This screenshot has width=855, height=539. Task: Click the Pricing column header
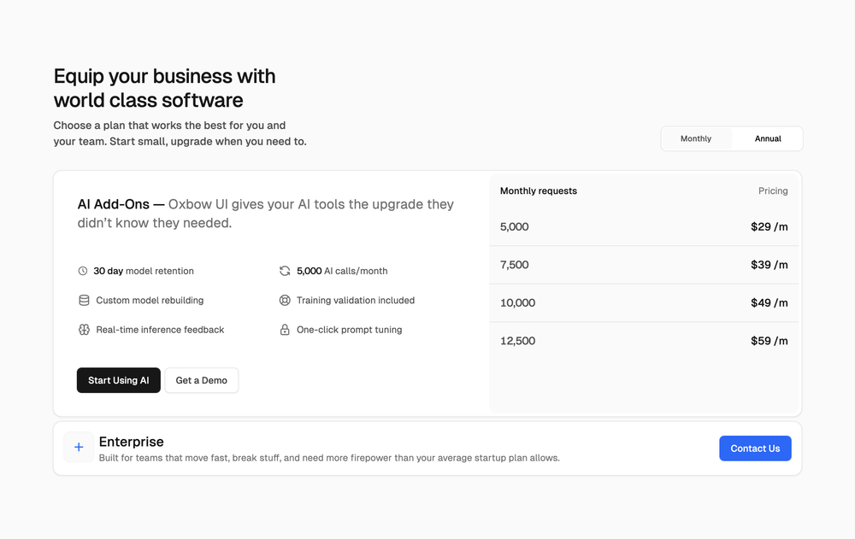click(x=773, y=190)
